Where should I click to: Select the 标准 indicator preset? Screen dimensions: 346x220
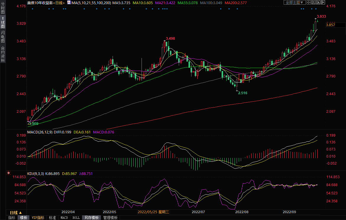[x=52, y=218]
